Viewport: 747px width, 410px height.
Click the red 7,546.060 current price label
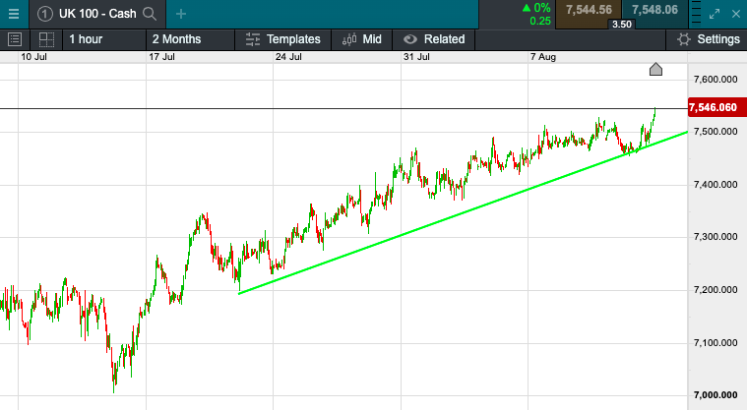(x=715, y=107)
